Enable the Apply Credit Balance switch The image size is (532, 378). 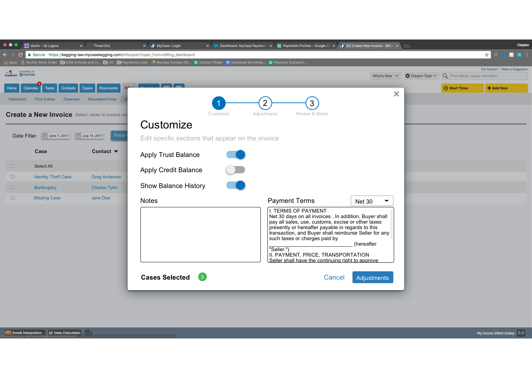point(236,170)
